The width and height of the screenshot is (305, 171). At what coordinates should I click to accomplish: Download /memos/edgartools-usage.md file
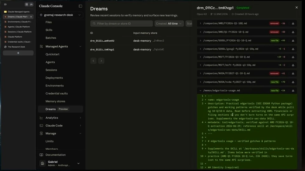[293, 91]
